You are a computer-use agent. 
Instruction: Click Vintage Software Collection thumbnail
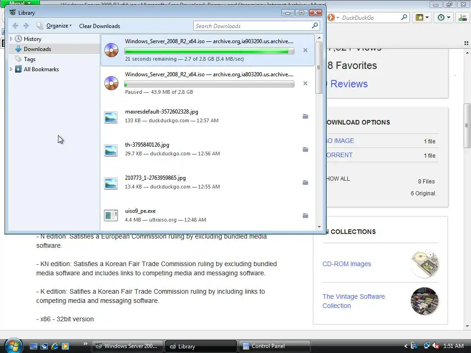(x=425, y=301)
